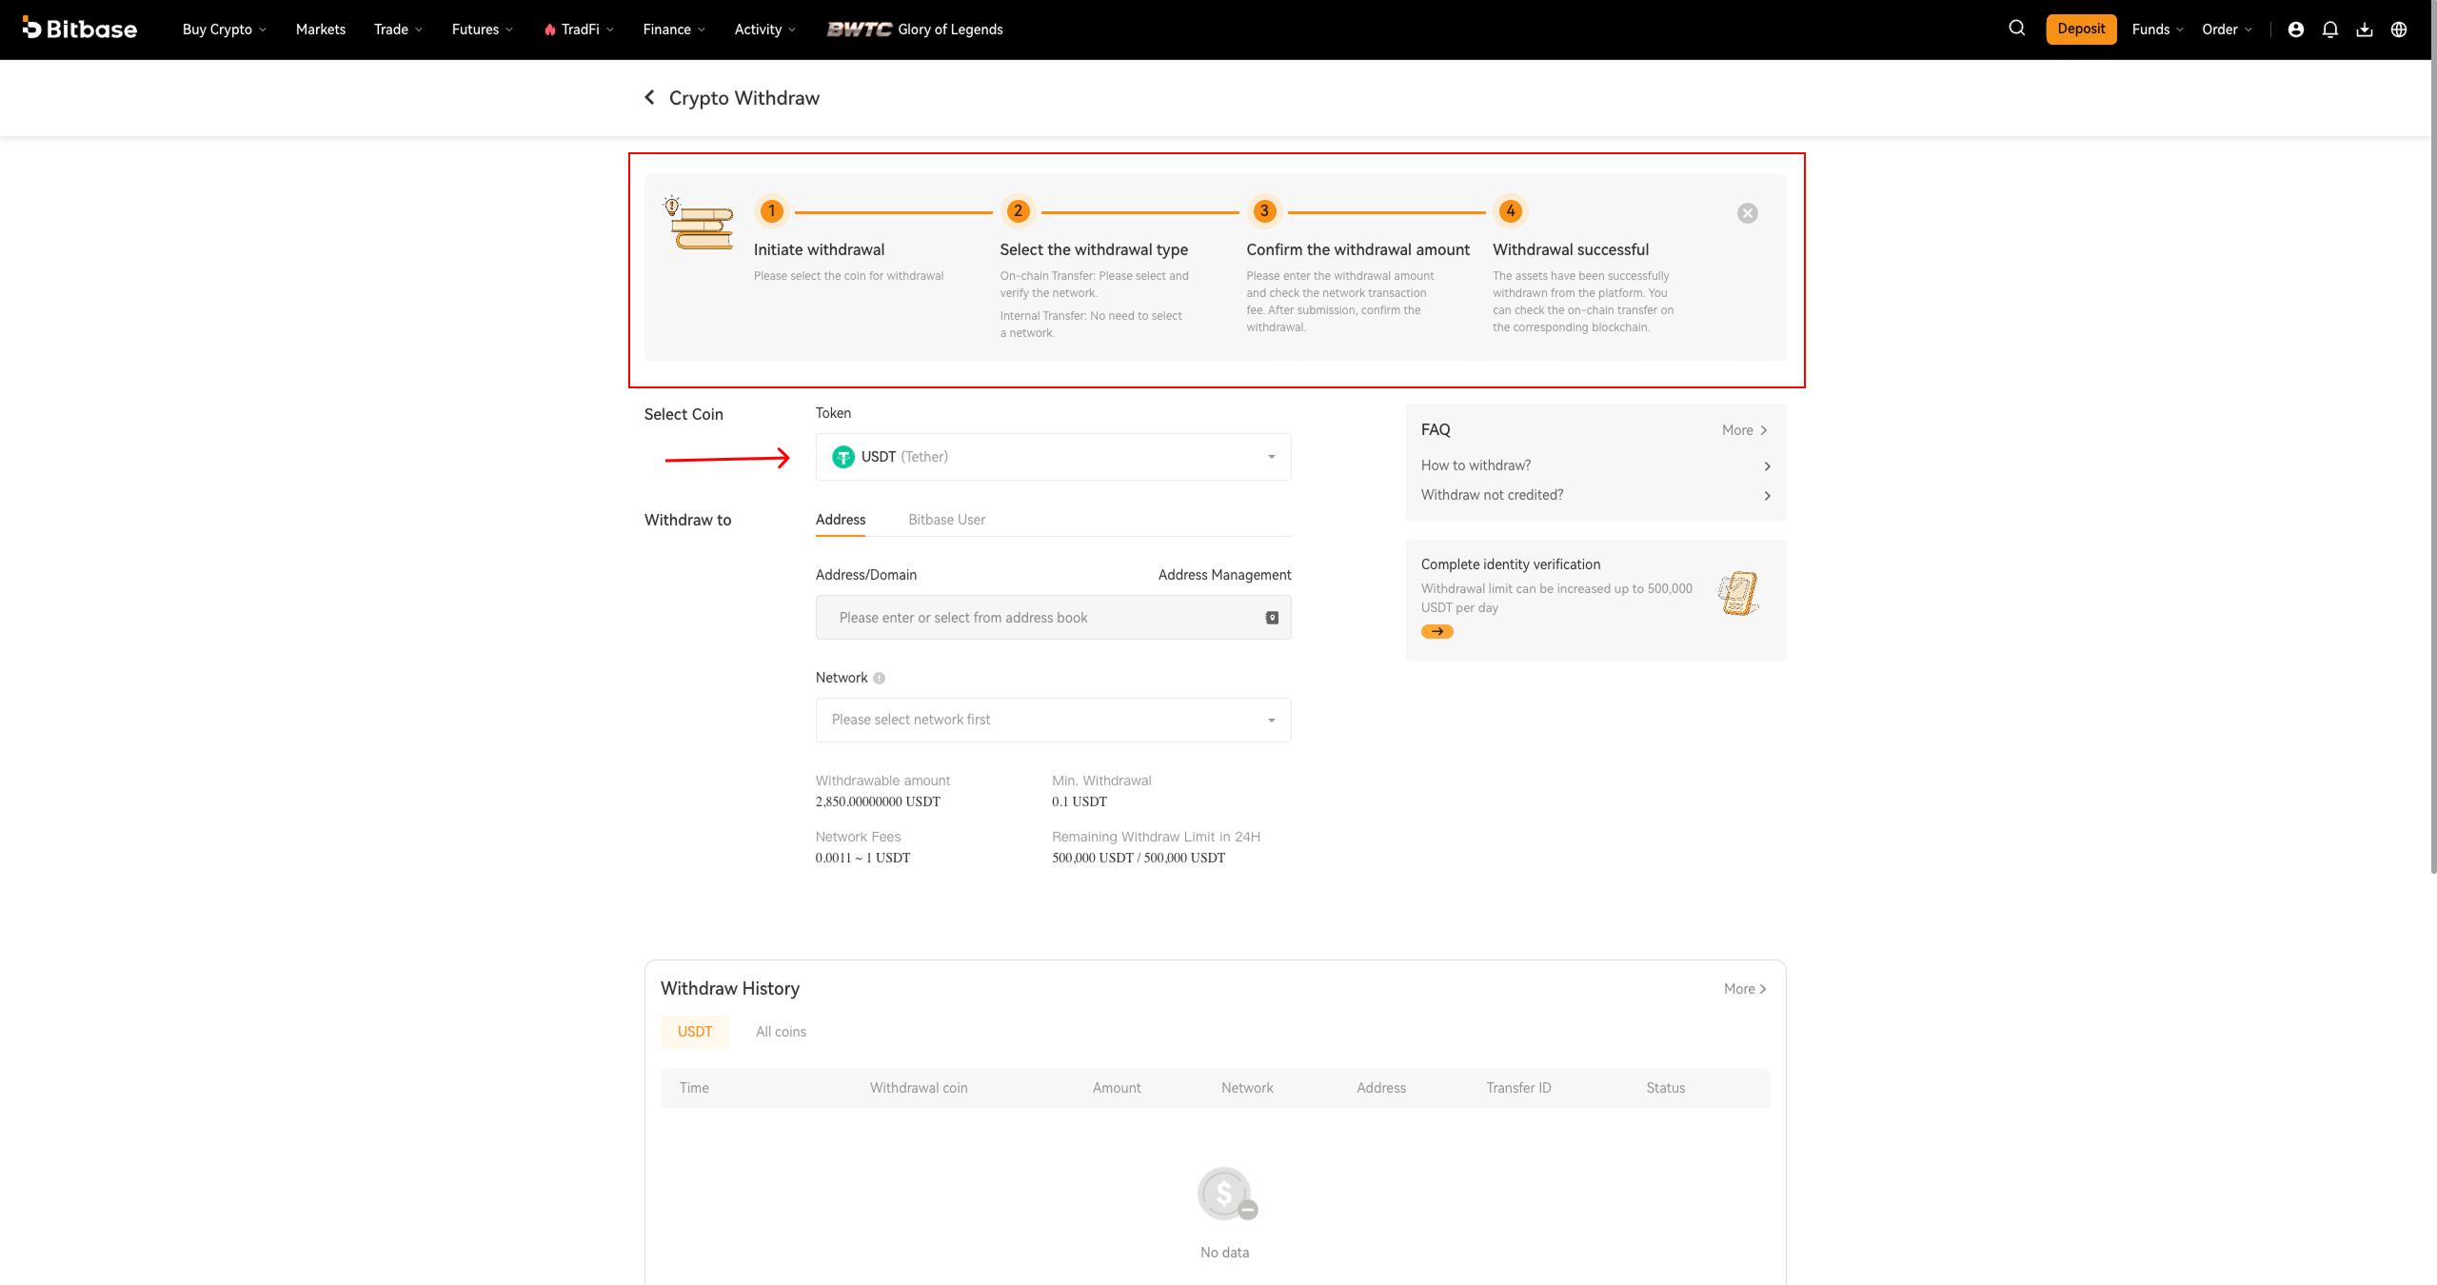Open the Token USDT dropdown
The width and height of the screenshot is (2437, 1285).
[x=1053, y=457]
